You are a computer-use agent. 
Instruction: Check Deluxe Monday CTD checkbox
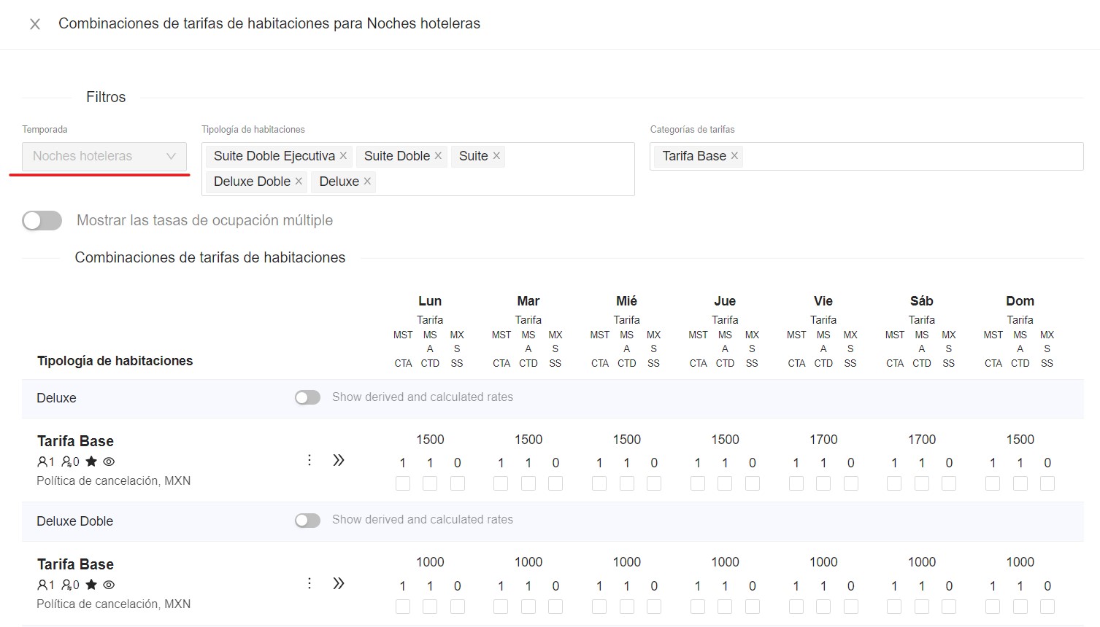click(x=430, y=483)
